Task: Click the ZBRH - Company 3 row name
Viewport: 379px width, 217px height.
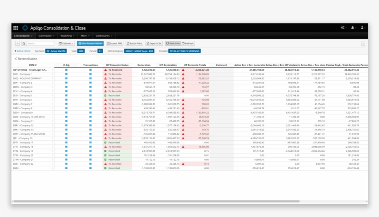Action: tap(23, 87)
